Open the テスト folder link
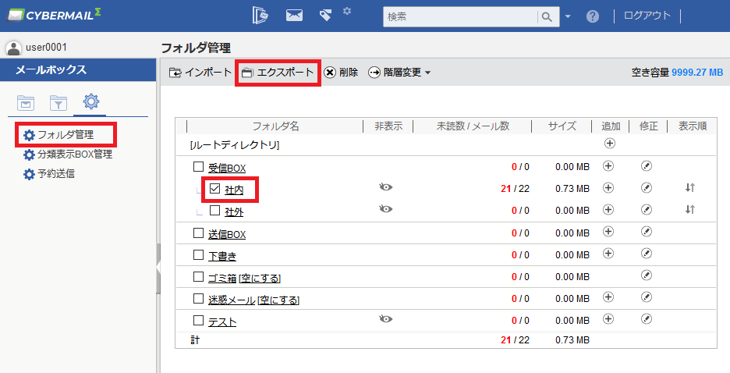 point(222,321)
